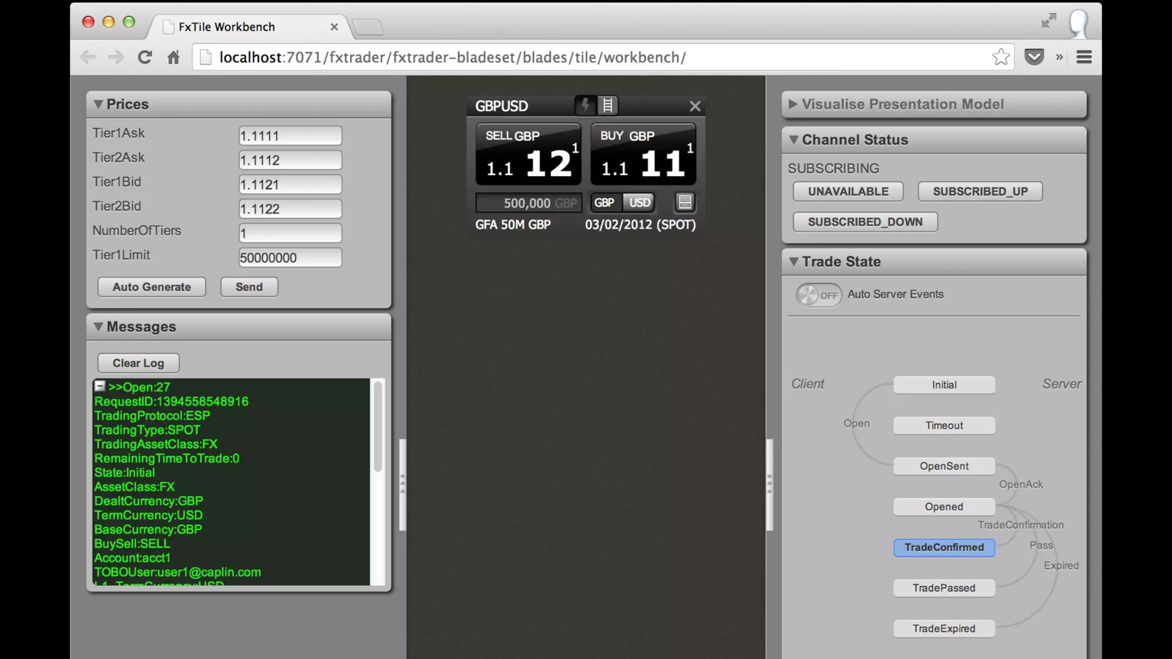Open Chrome hamburger menu icon
This screenshot has width=1172, height=659.
(x=1084, y=57)
